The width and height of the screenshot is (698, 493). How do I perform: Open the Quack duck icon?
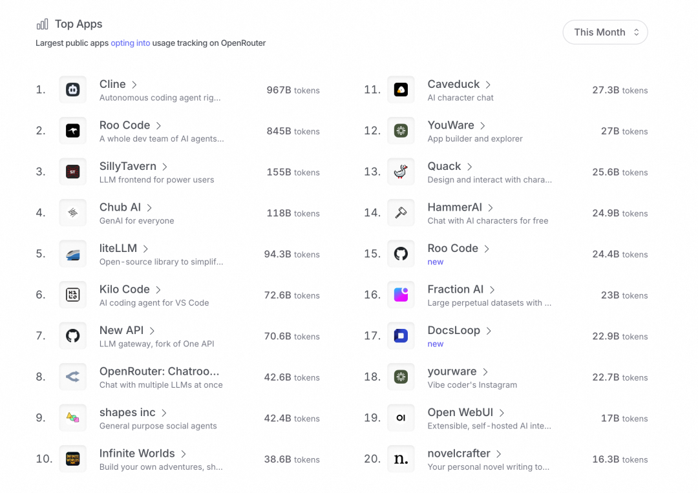click(x=401, y=171)
